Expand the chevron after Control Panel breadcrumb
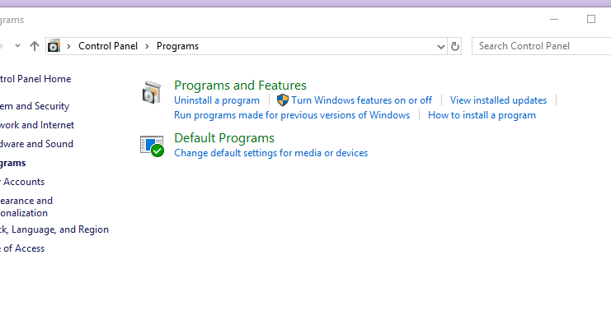This screenshot has width=611, height=329. pos(147,46)
